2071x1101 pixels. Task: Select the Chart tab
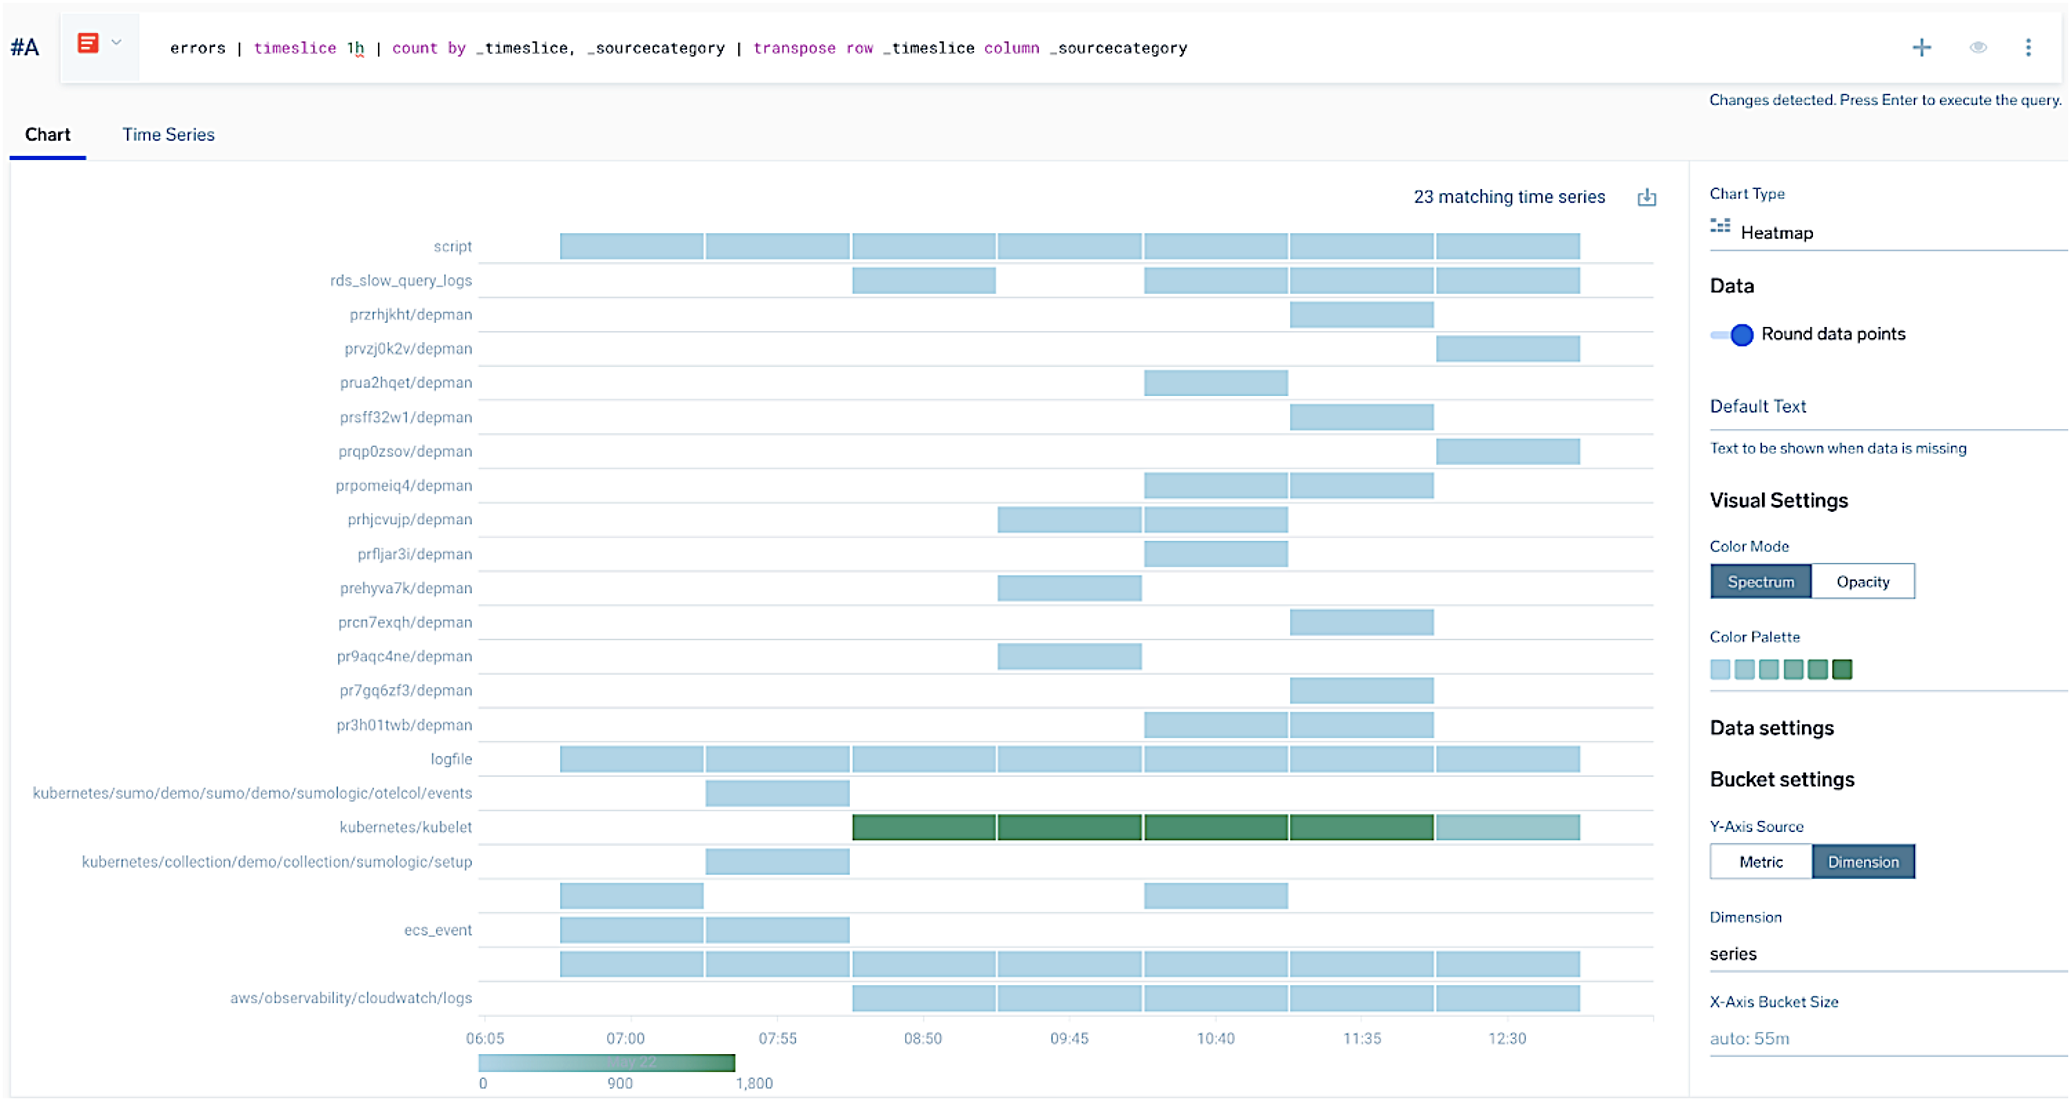pyautogui.click(x=48, y=135)
